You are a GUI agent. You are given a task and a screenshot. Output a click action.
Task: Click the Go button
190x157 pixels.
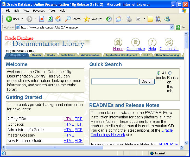[x=180, y=27]
